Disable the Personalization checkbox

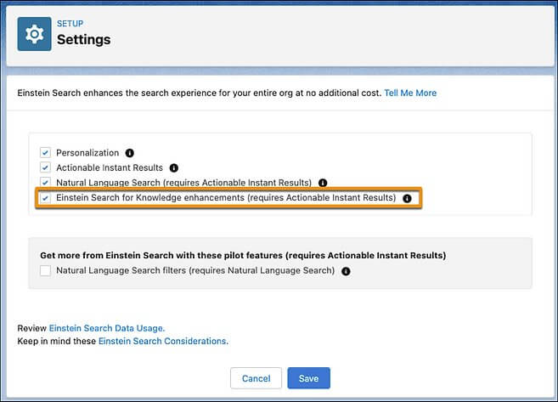click(x=46, y=153)
